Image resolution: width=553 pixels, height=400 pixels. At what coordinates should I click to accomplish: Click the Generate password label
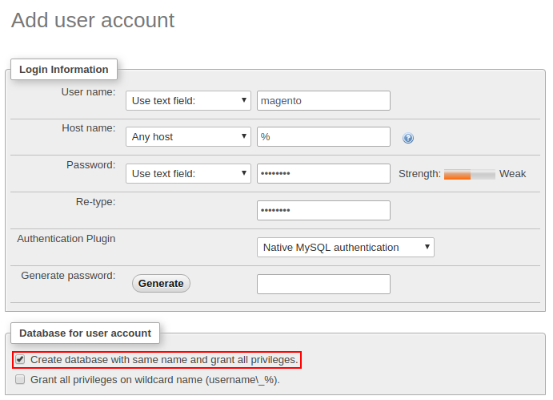68,275
